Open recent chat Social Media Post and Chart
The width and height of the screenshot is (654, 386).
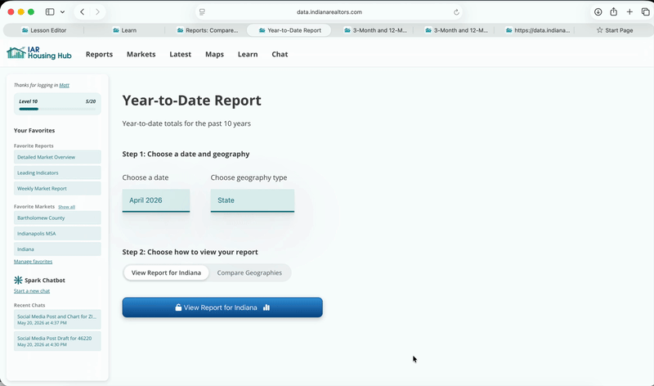coord(57,319)
